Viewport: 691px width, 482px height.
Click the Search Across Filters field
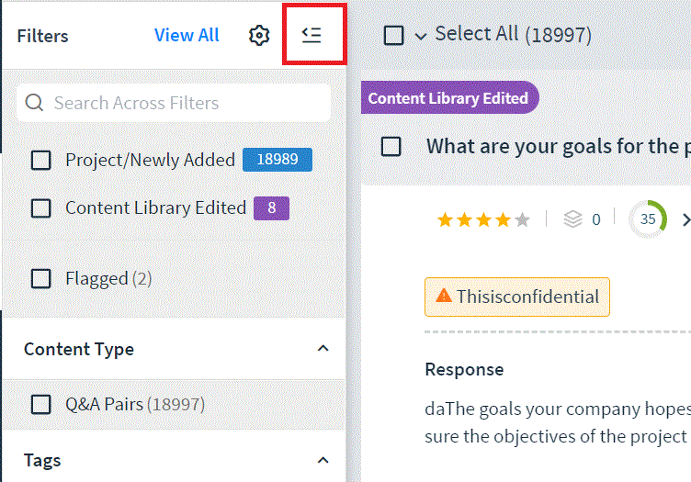(x=174, y=103)
